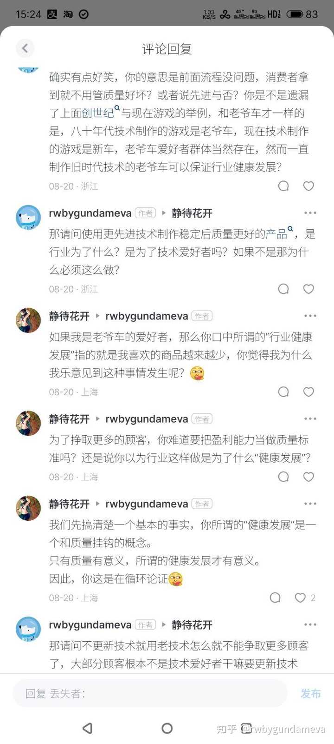Viewport: 334px width, 744px height.
Task: Reply to 静待花开's 老爷车的爱好者 comment
Action: 283,392
